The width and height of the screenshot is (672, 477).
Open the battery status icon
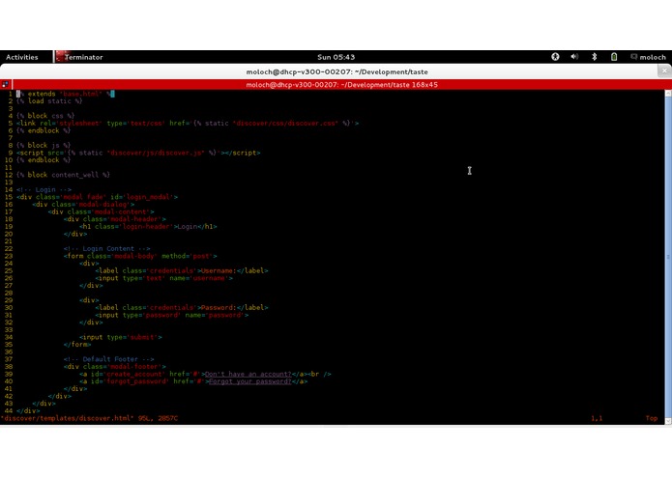614,56
